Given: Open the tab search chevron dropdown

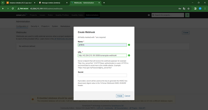Looking at the screenshot, I should click(x=3, y=3).
